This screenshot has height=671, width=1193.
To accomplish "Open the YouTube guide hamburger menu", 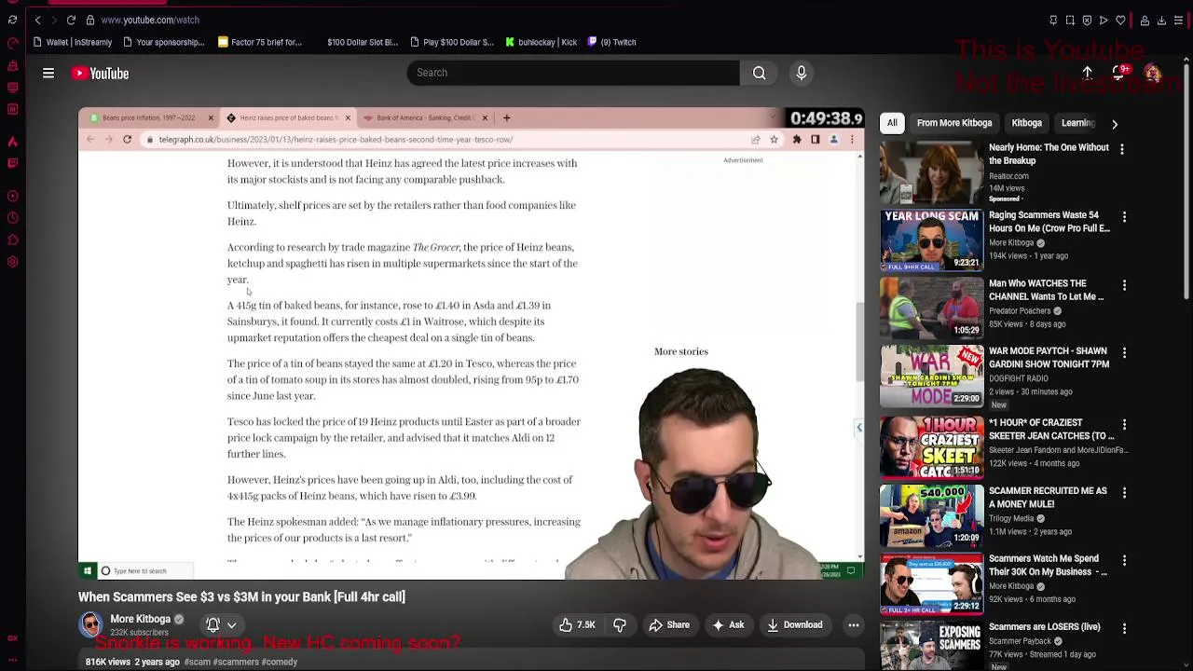I will pyautogui.click(x=48, y=73).
